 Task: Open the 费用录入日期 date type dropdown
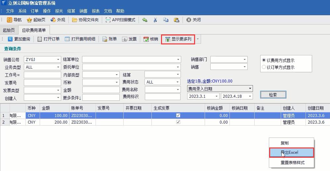pos(250,89)
